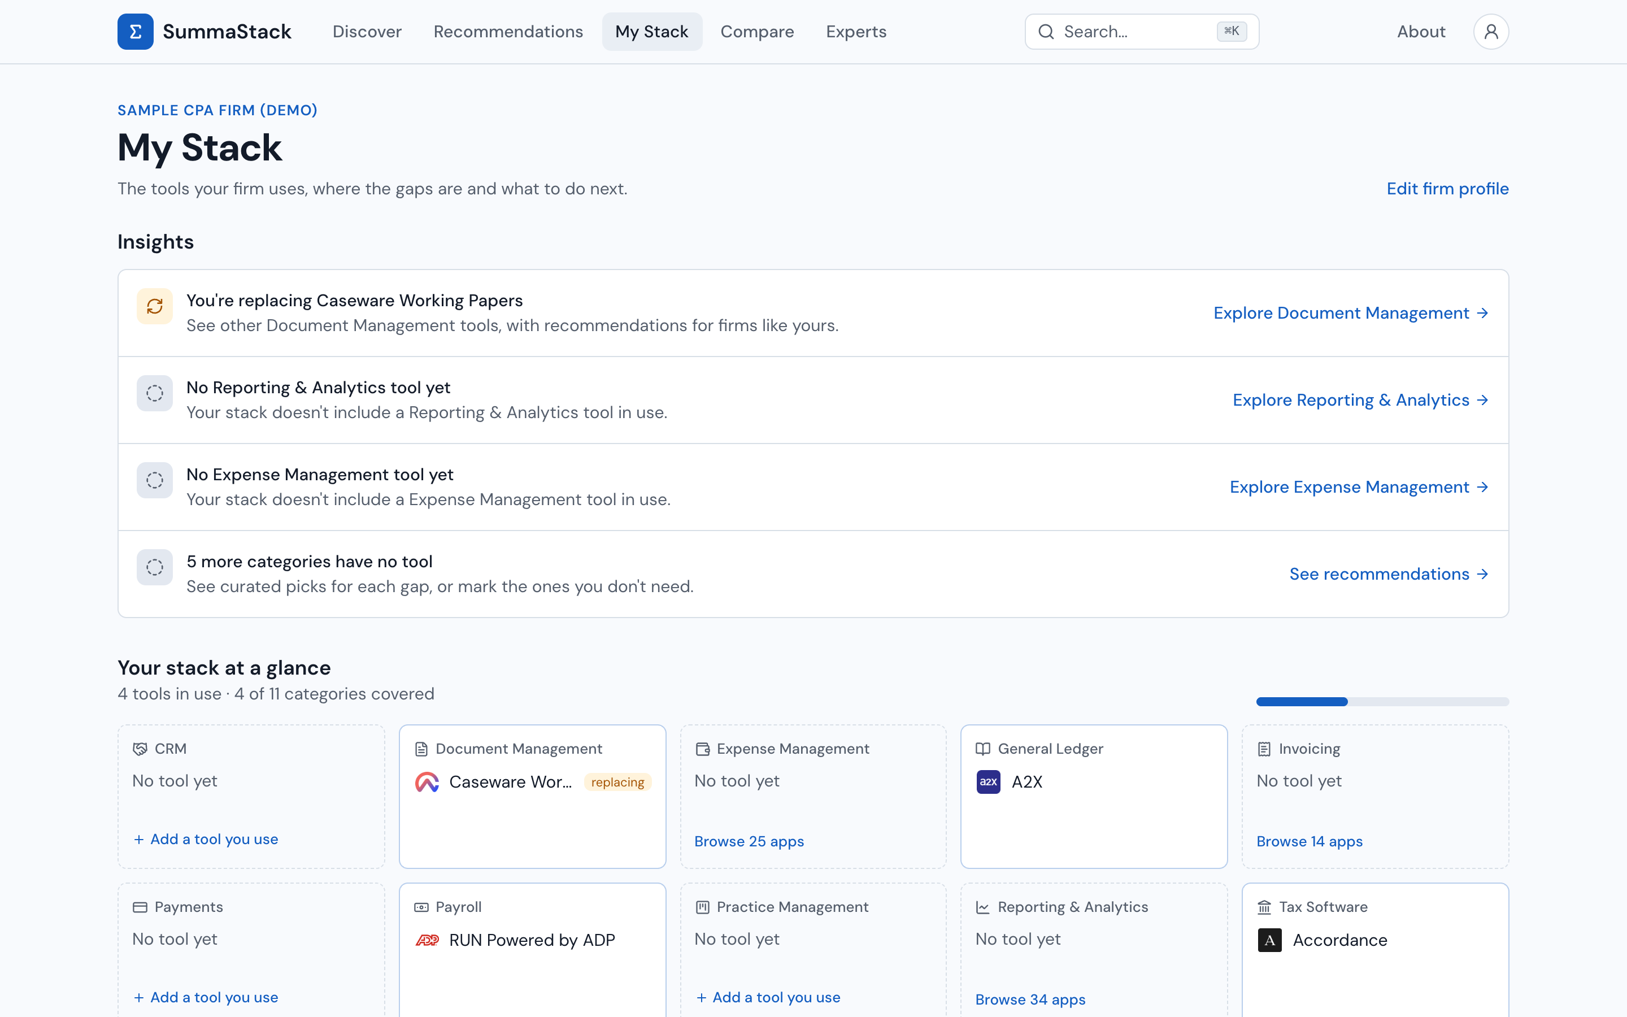The width and height of the screenshot is (1627, 1017).
Task: Switch to the Compare nav tab
Action: tap(757, 32)
